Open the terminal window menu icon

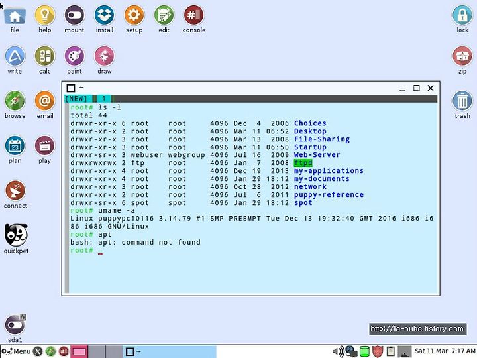pyautogui.click(x=71, y=88)
